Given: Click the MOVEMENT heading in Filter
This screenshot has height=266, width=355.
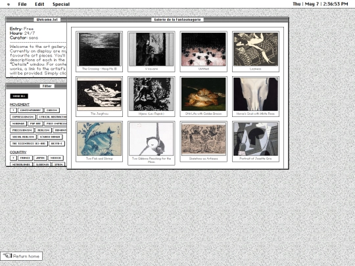Looking at the screenshot, I should (x=20, y=104).
